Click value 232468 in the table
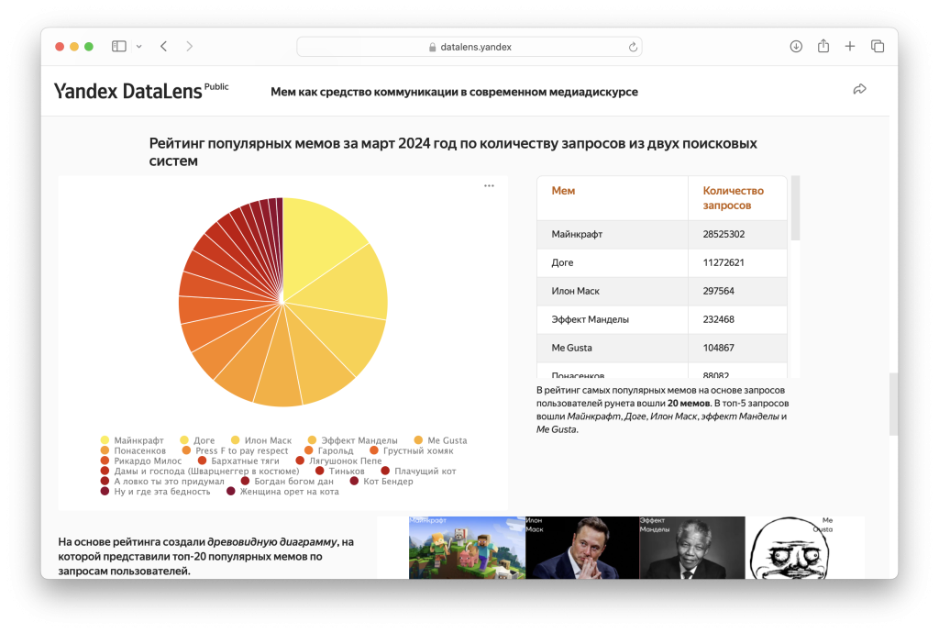 pyautogui.click(x=719, y=319)
